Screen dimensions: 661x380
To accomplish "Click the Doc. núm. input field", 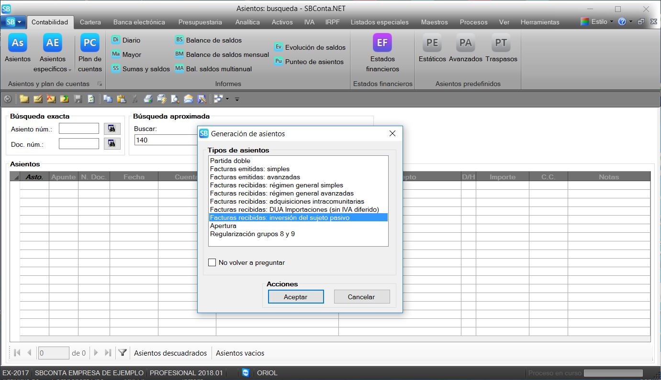I will point(79,144).
